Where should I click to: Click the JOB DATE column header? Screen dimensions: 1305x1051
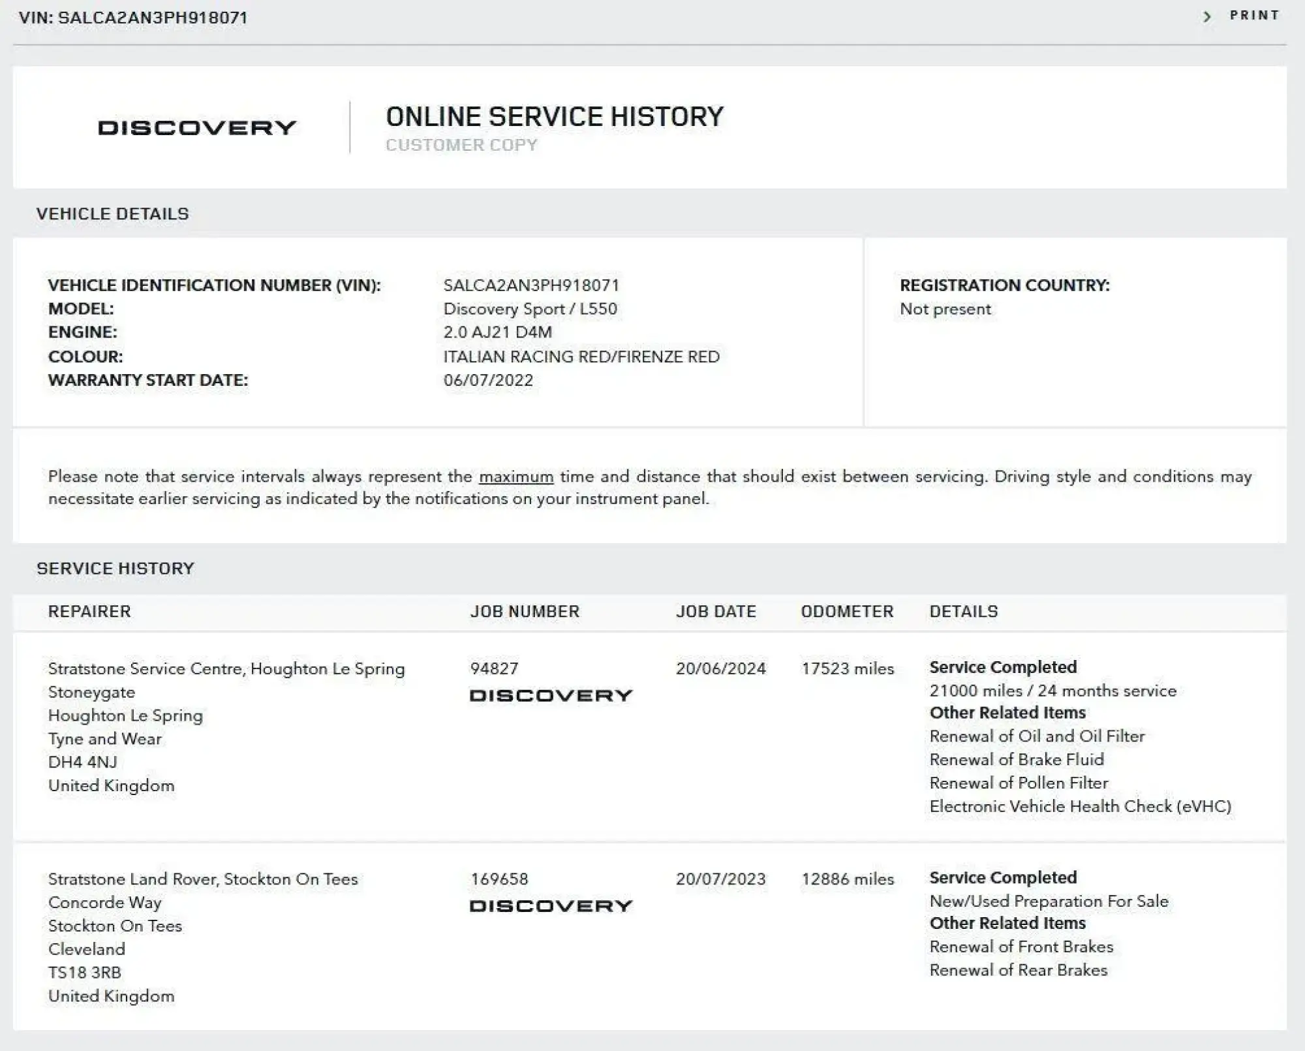(x=716, y=612)
